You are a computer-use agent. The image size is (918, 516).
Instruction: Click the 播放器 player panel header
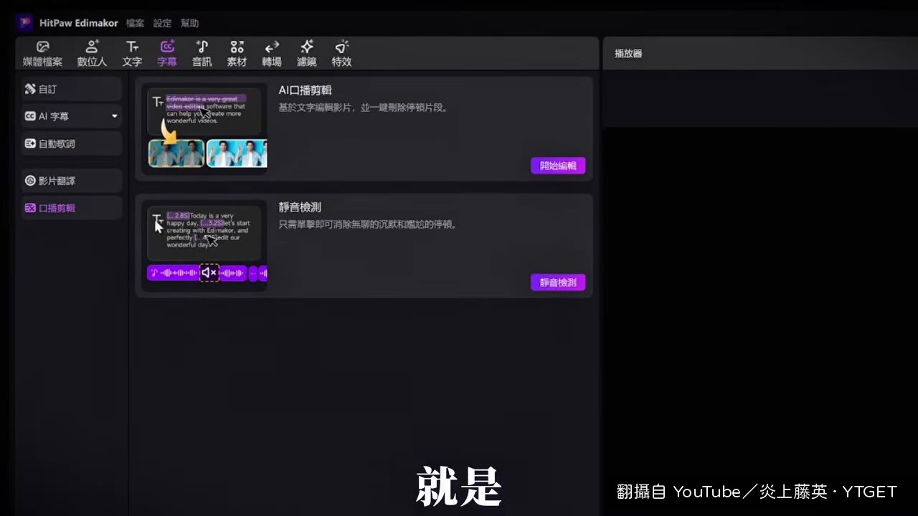pos(628,54)
